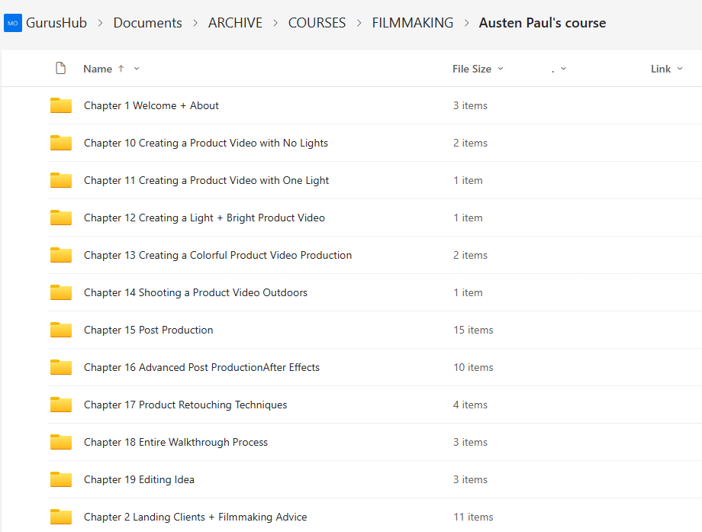
Task: Navigate to Documents in the breadcrumb
Action: point(147,23)
